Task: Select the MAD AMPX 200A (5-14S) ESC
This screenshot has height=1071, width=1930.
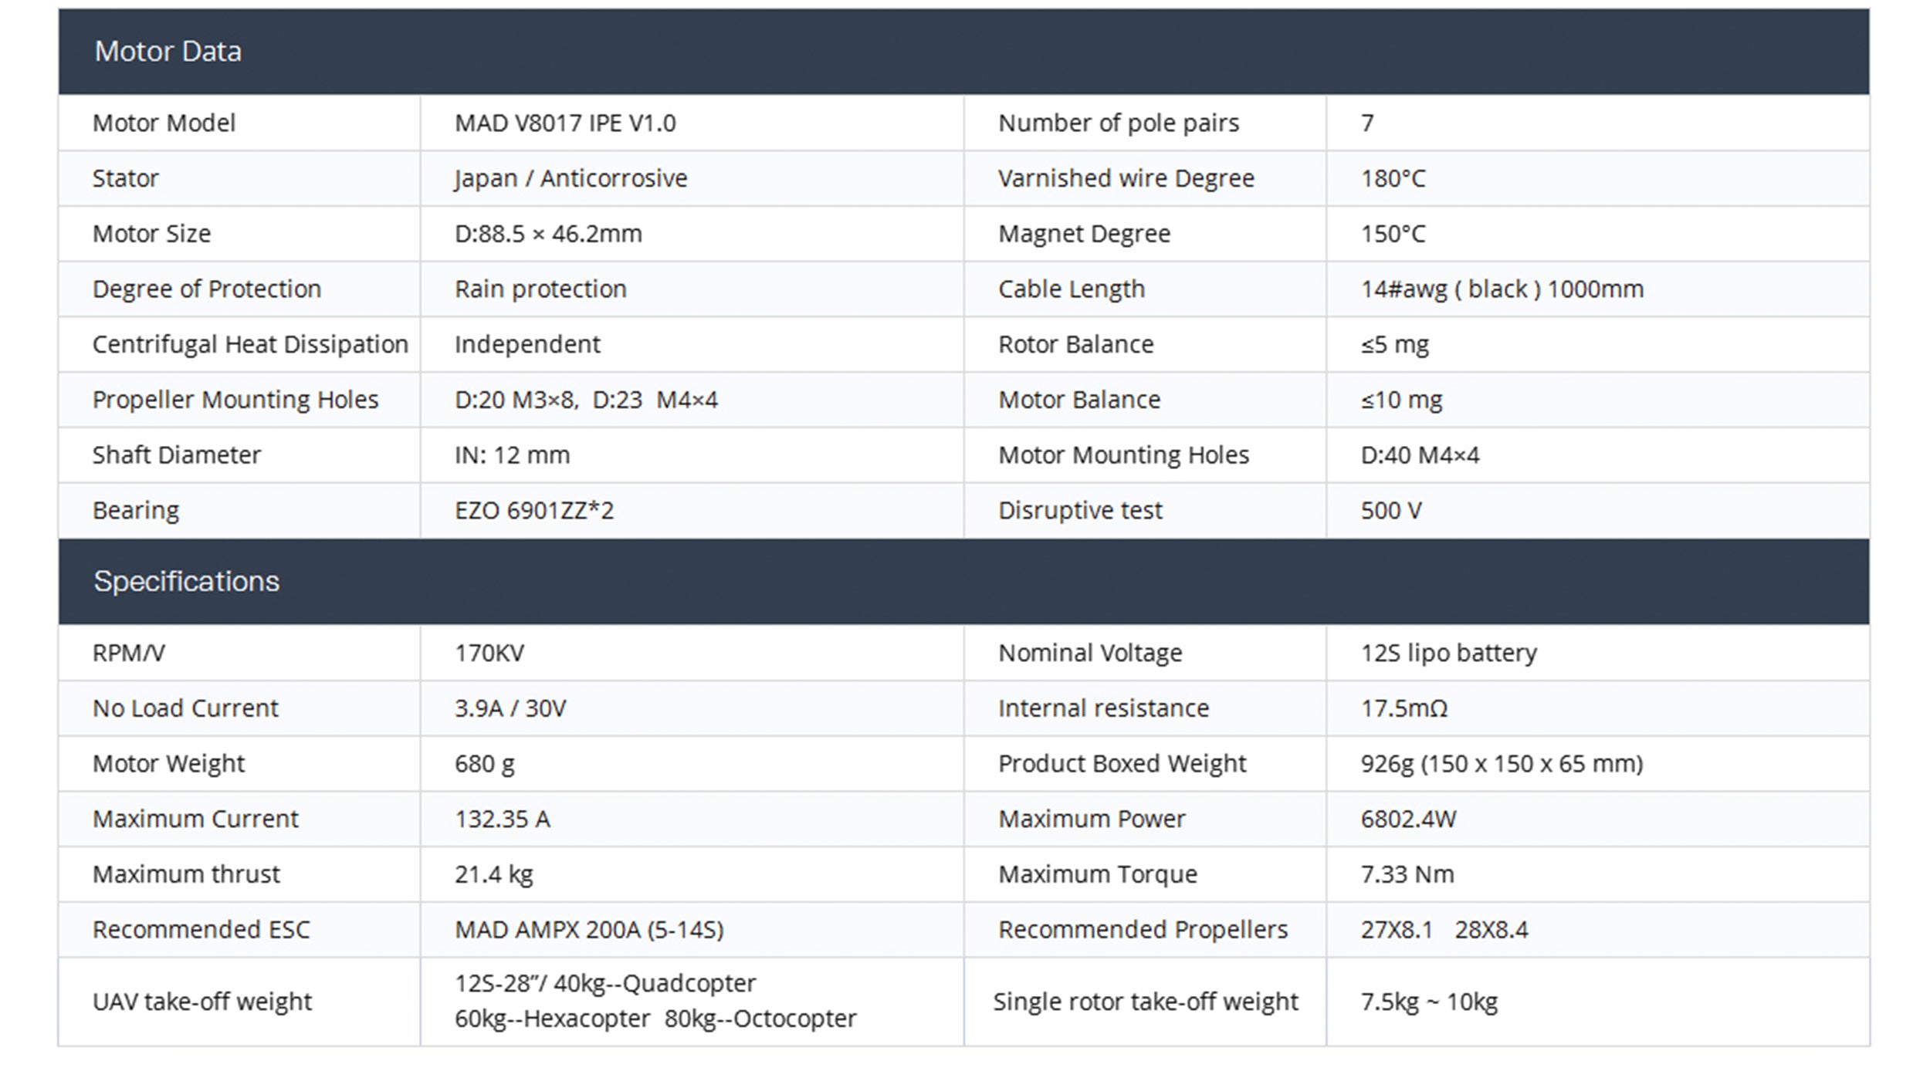Action: pos(589,930)
